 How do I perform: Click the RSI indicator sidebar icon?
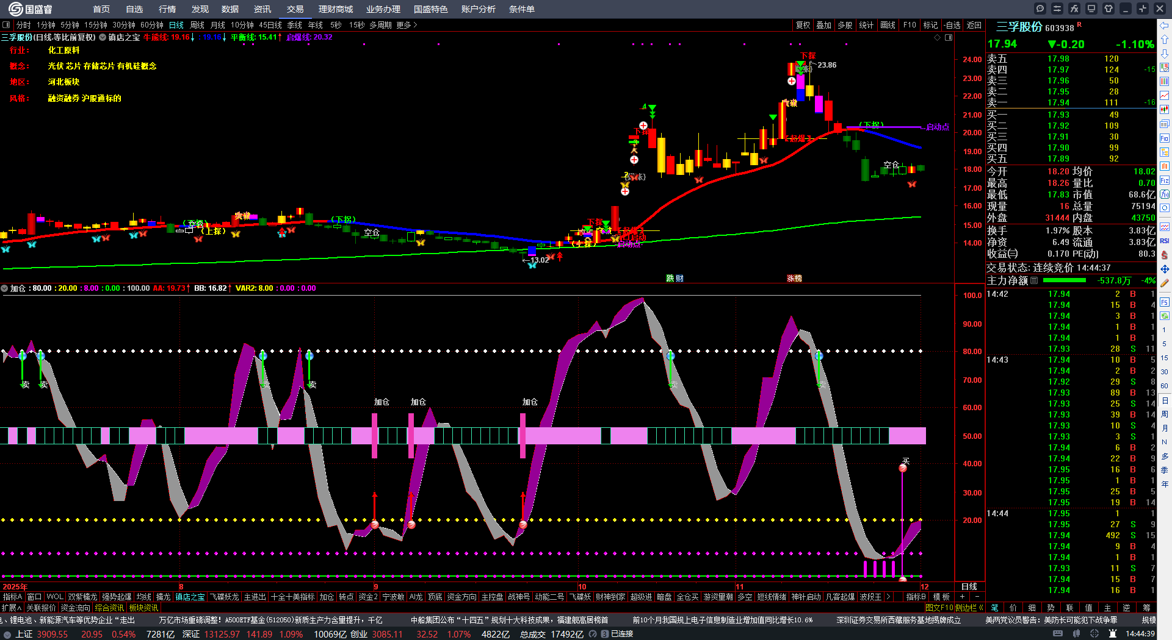tap(1165, 241)
